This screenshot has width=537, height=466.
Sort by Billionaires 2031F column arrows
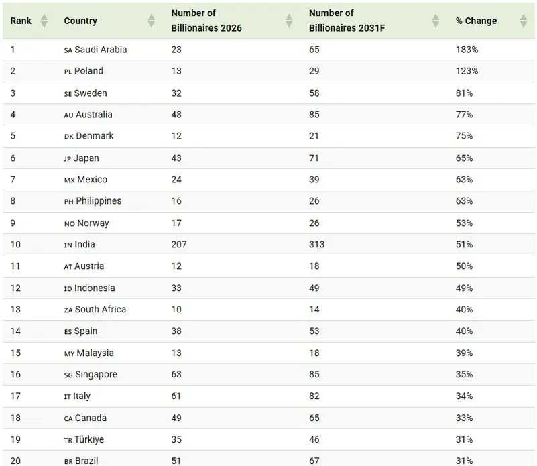coord(436,21)
